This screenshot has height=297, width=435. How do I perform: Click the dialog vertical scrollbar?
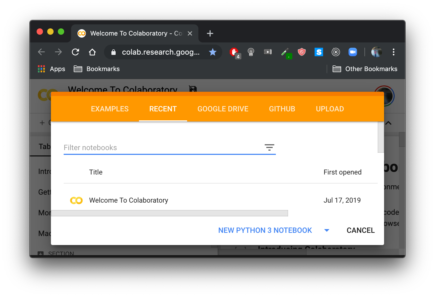point(381,137)
